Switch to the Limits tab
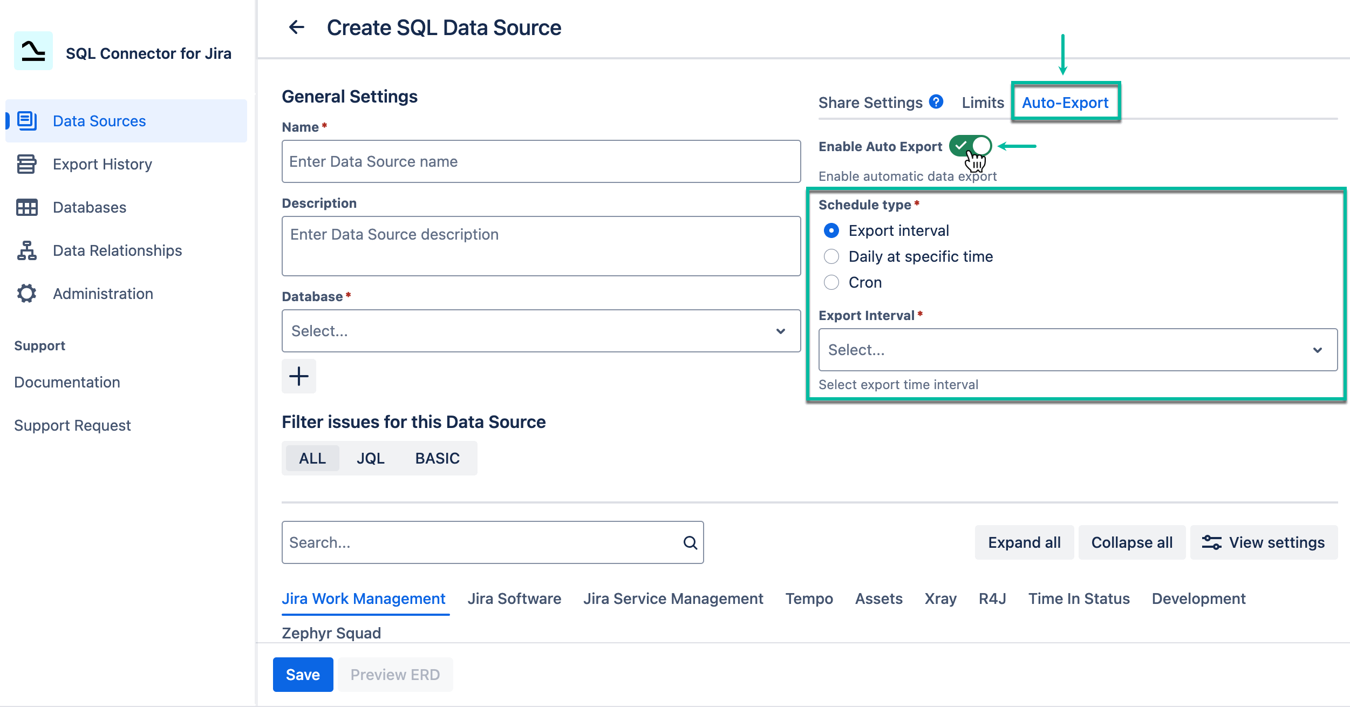 coord(983,102)
